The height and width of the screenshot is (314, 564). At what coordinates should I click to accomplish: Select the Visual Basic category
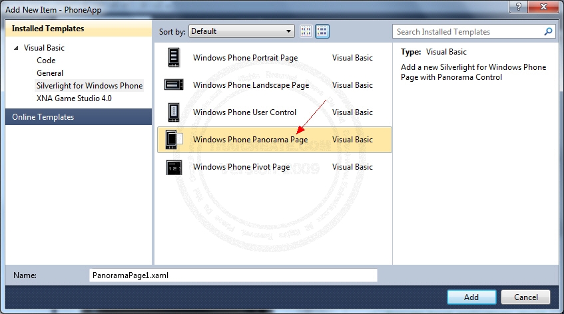[x=44, y=48]
